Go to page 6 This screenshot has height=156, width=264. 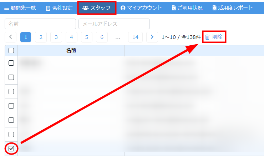[102, 37]
